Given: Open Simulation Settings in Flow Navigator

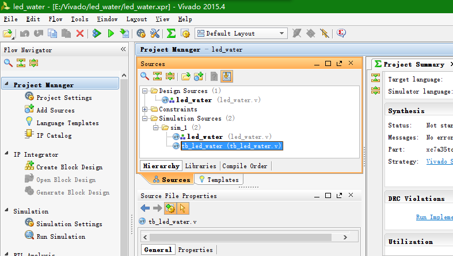Looking at the screenshot, I should (69, 224).
